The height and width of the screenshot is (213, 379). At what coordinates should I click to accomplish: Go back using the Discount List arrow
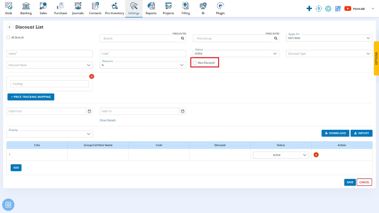(x=10, y=27)
